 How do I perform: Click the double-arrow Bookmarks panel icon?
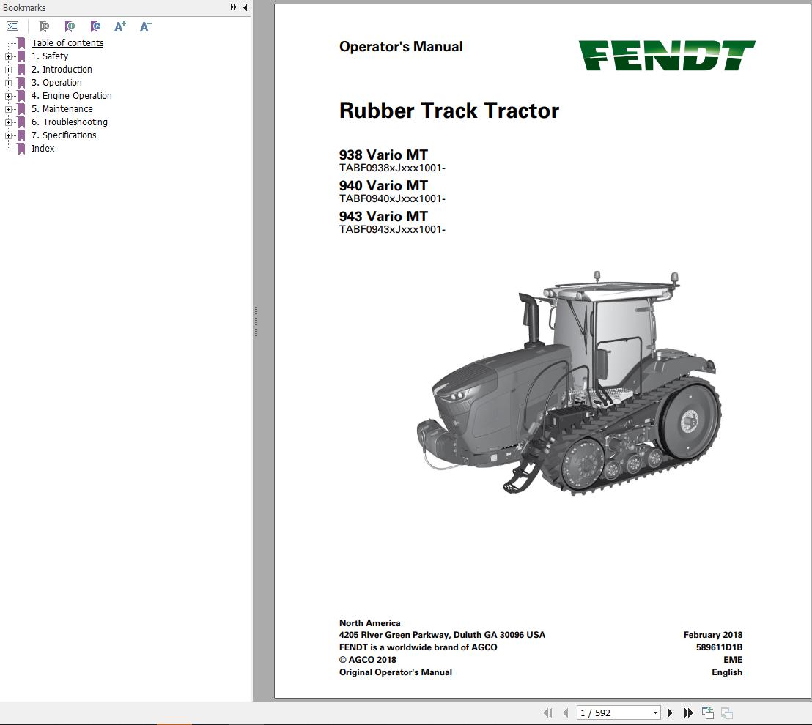point(234,7)
